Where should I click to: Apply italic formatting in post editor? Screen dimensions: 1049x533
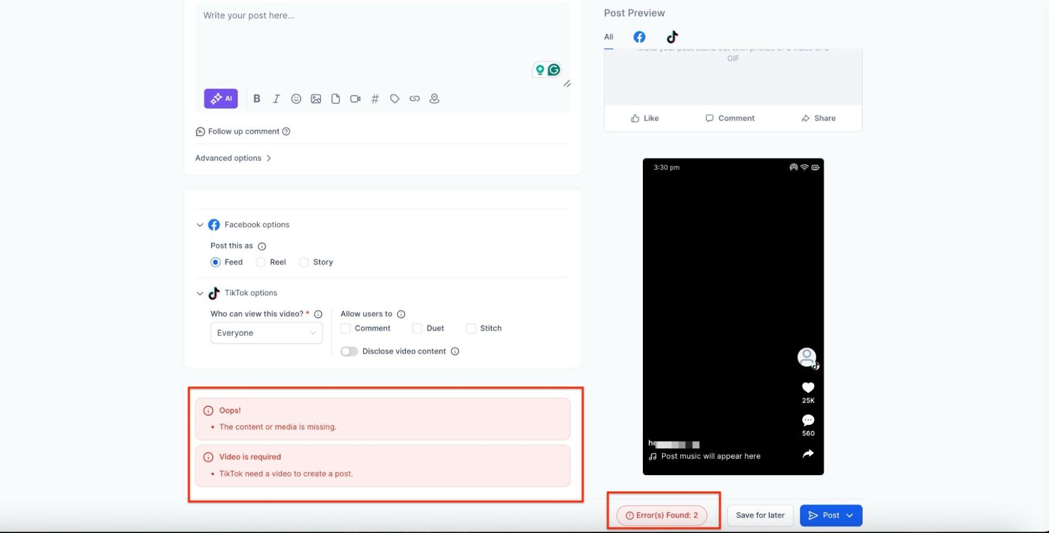pyautogui.click(x=276, y=99)
